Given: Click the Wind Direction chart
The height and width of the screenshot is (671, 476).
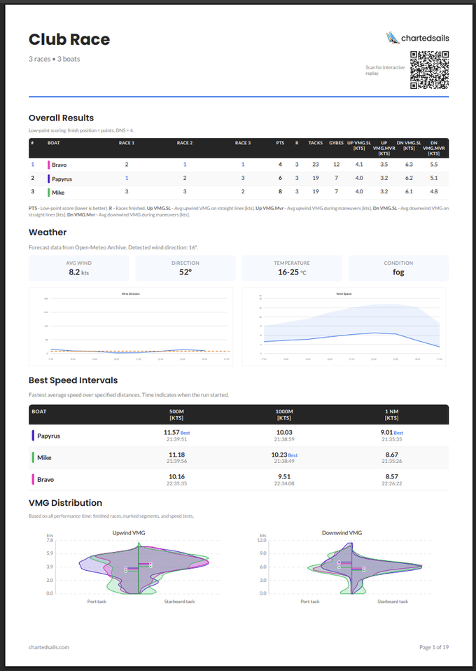Looking at the screenshot, I should [x=132, y=326].
